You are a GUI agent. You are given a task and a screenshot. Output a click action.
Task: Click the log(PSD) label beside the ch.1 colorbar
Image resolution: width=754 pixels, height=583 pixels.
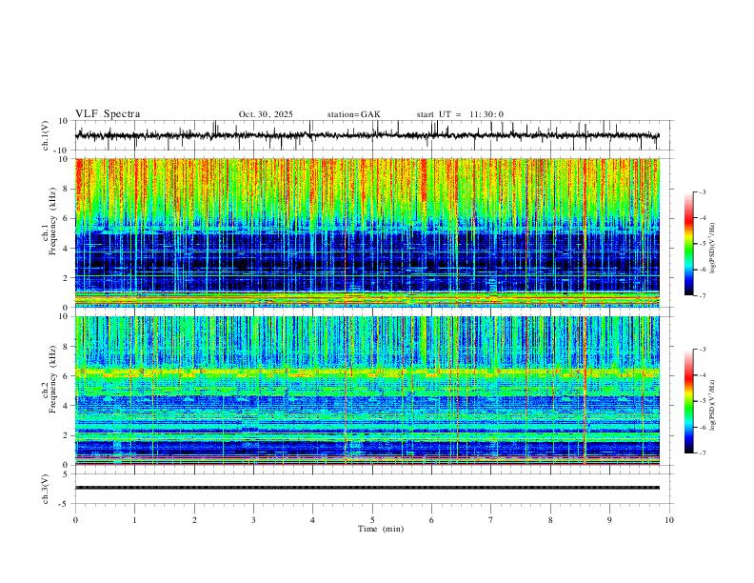[x=713, y=248]
